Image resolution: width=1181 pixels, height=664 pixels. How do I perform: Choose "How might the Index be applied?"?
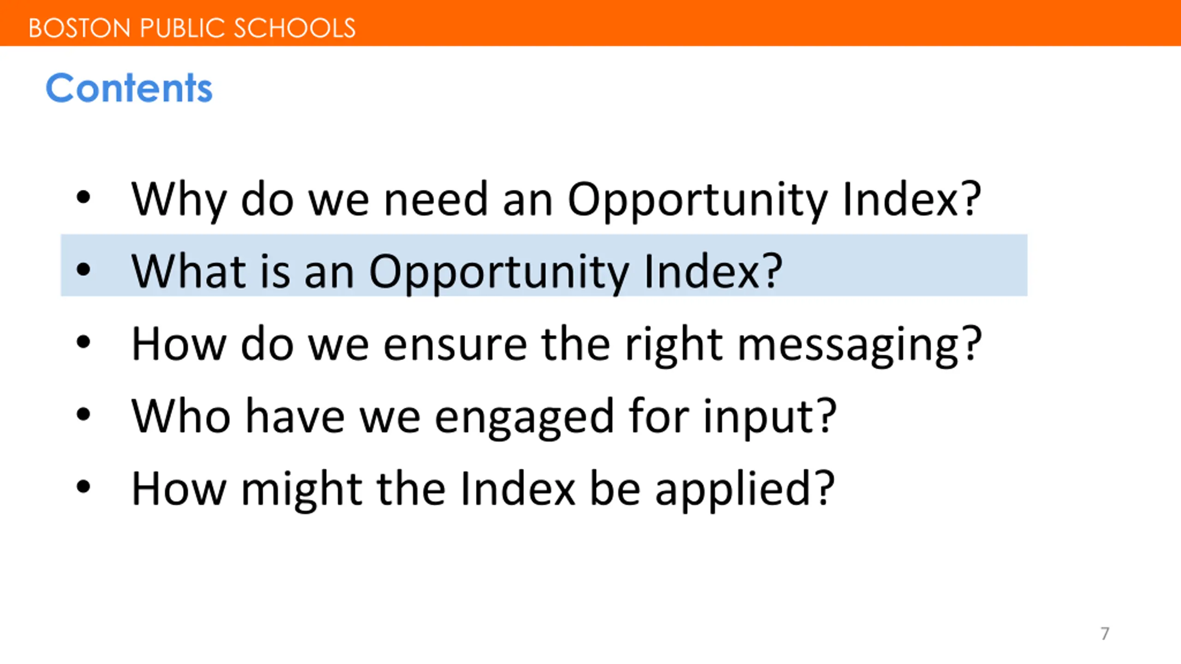coord(483,488)
